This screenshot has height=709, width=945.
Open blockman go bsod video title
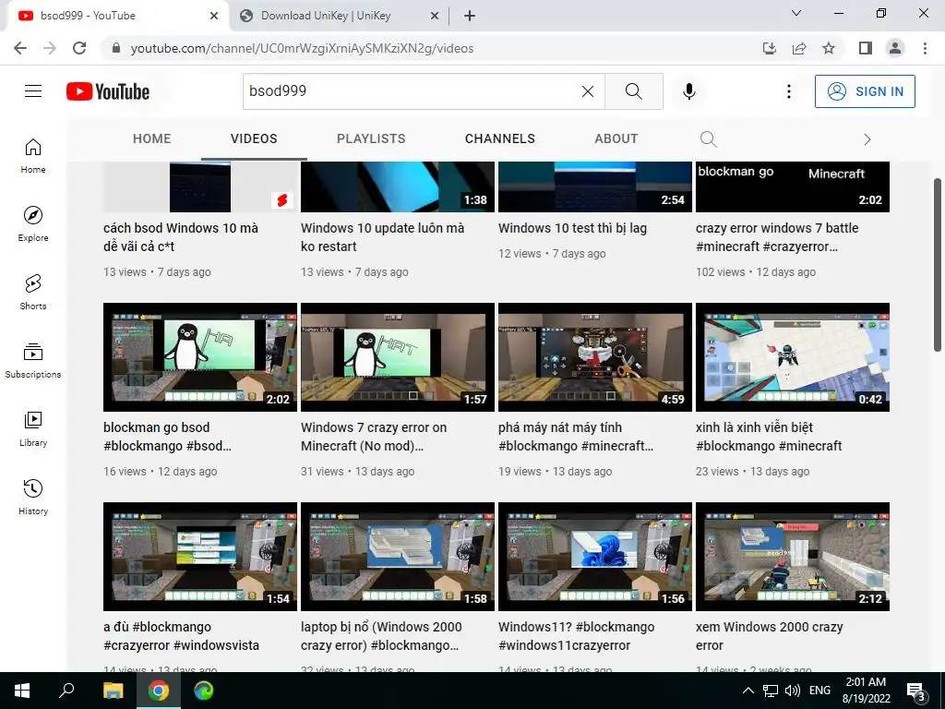click(x=167, y=437)
